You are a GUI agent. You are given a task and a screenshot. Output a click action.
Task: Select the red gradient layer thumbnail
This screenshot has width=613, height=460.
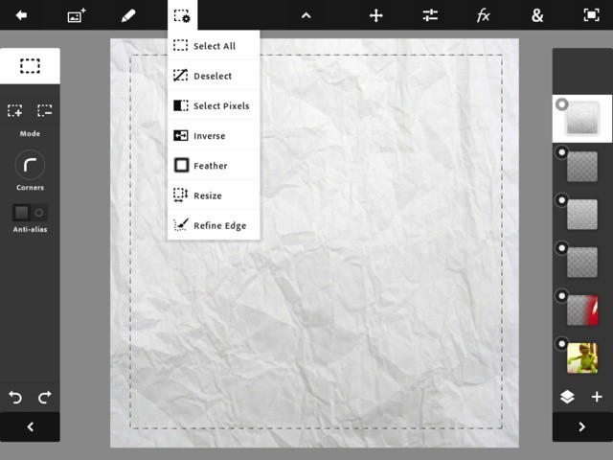click(582, 310)
